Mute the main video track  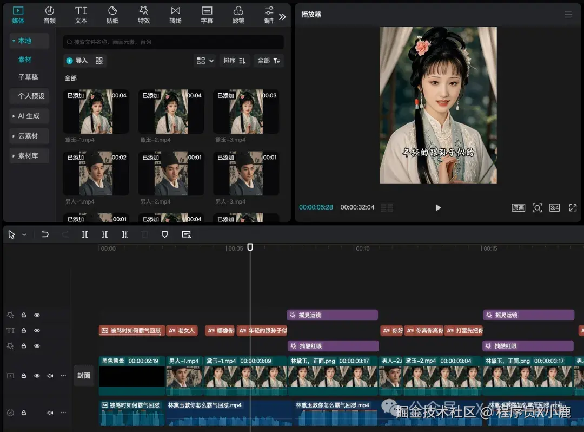pos(50,376)
